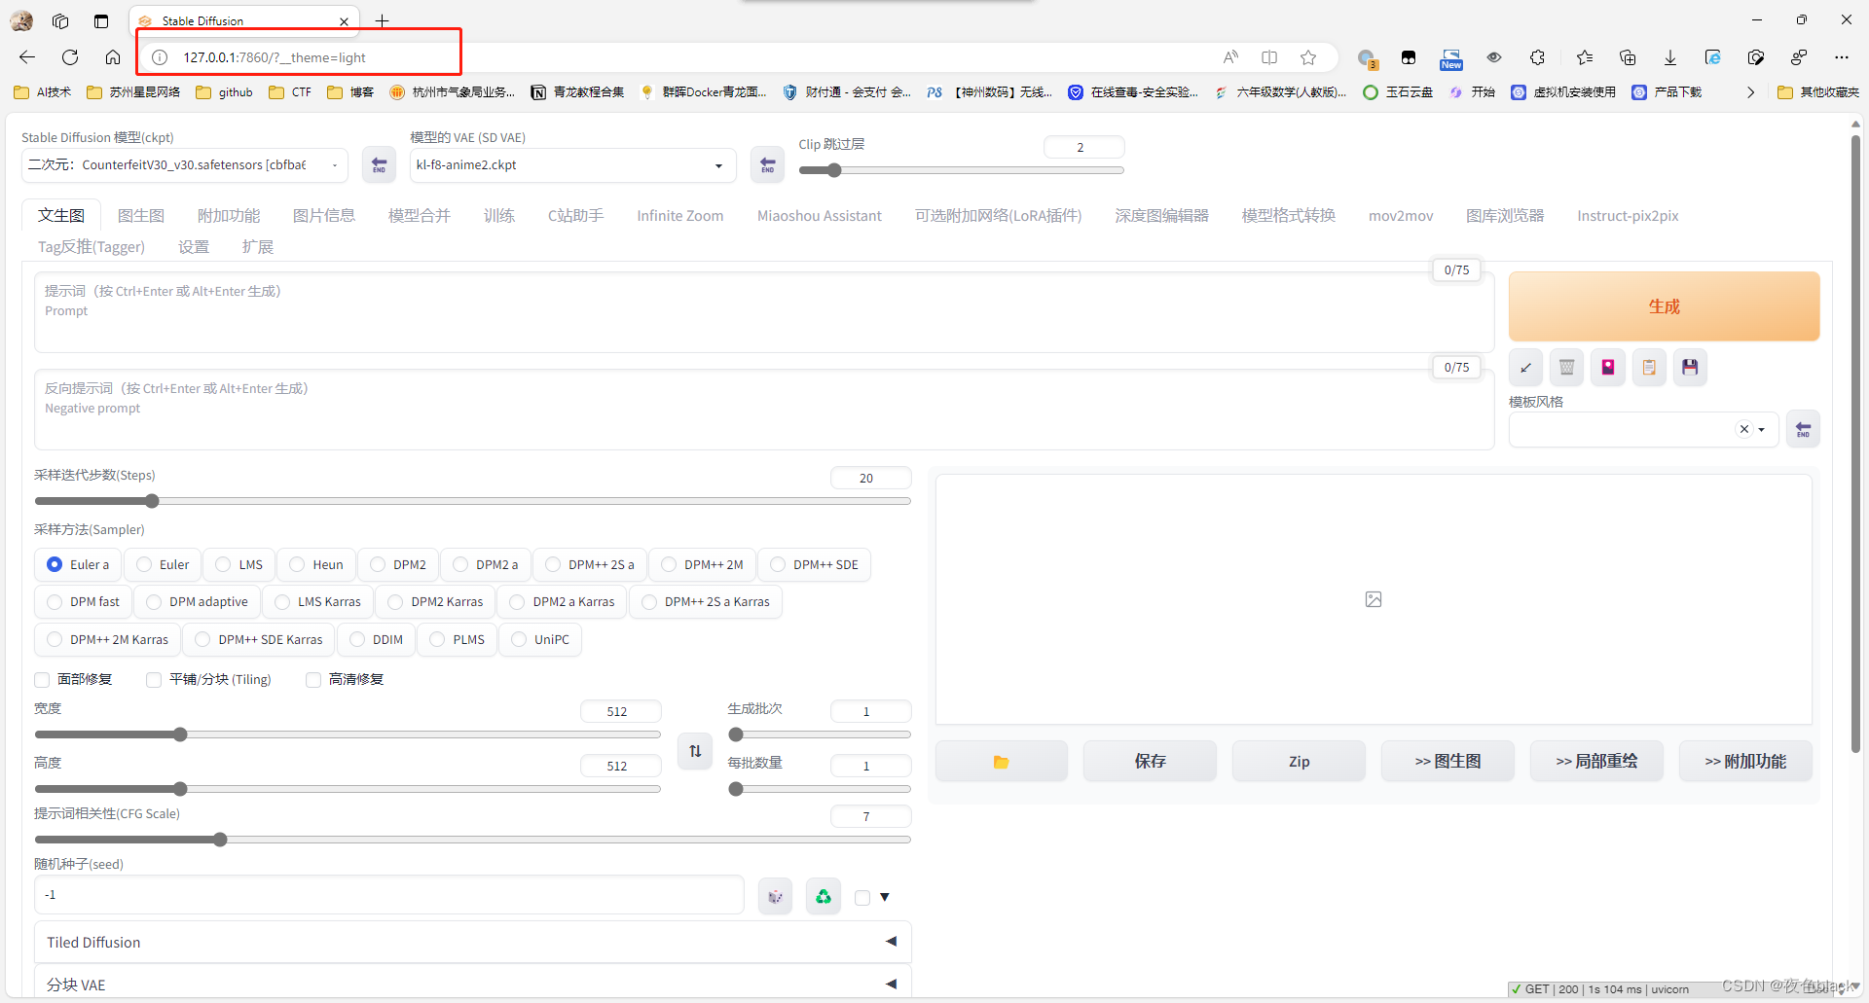The height and width of the screenshot is (1003, 1869).
Task: Enable the 高清修复 checkbox
Action: (x=313, y=680)
